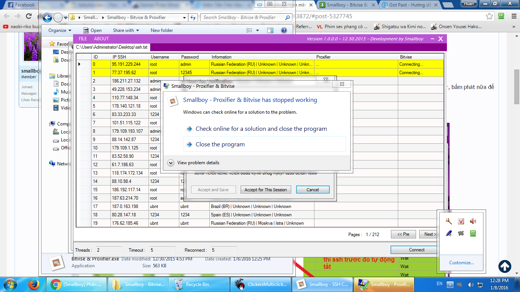Go to previous page with << Pre button
The image size is (520, 292).
(403, 234)
